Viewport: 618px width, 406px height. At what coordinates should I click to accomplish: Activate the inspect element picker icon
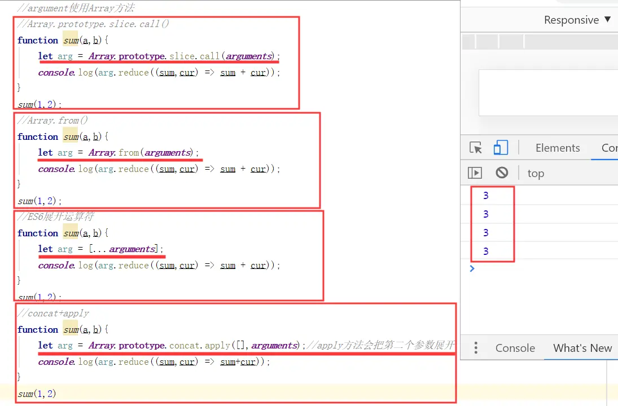pos(476,148)
